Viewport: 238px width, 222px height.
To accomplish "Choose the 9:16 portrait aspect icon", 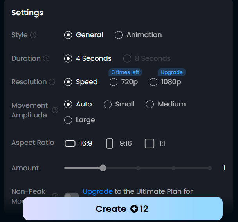I will tap(110, 143).
